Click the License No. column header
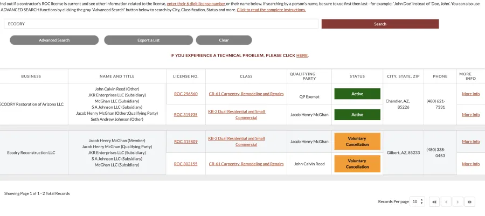The image size is (485, 216). point(185,76)
